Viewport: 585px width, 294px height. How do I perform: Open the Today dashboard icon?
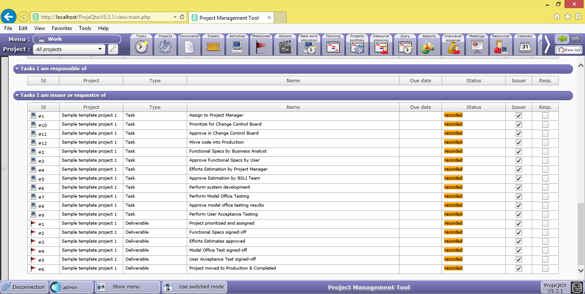(x=141, y=47)
